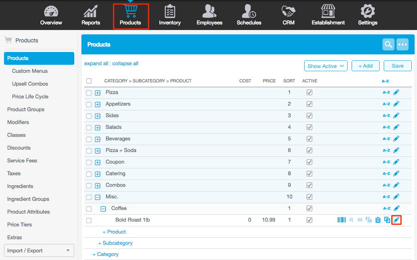Open the search magnifier in Products header
This screenshot has height=260, width=417.
click(x=388, y=44)
